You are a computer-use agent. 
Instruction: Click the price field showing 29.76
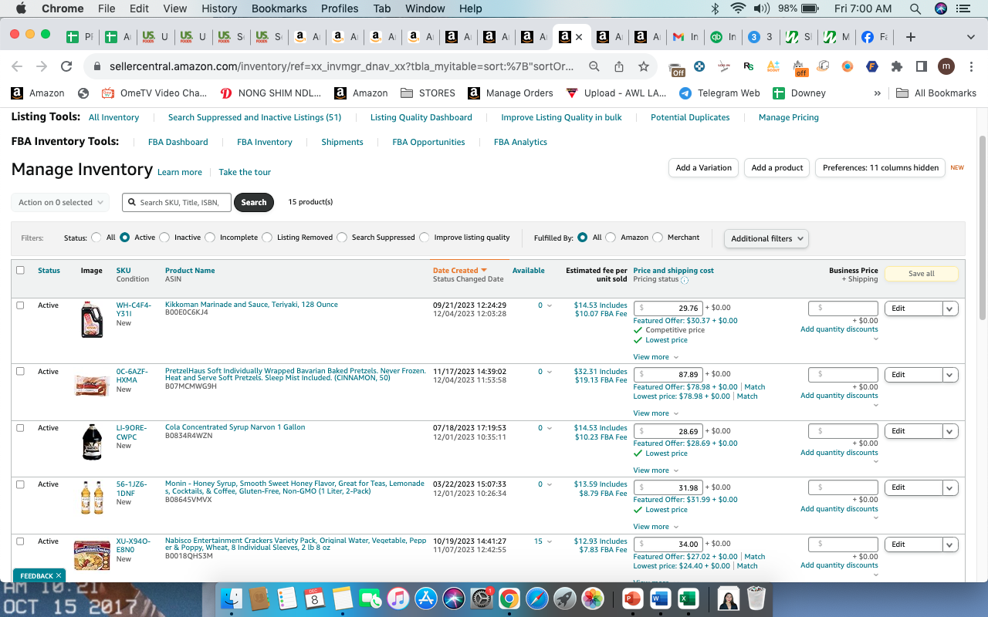[x=668, y=308]
